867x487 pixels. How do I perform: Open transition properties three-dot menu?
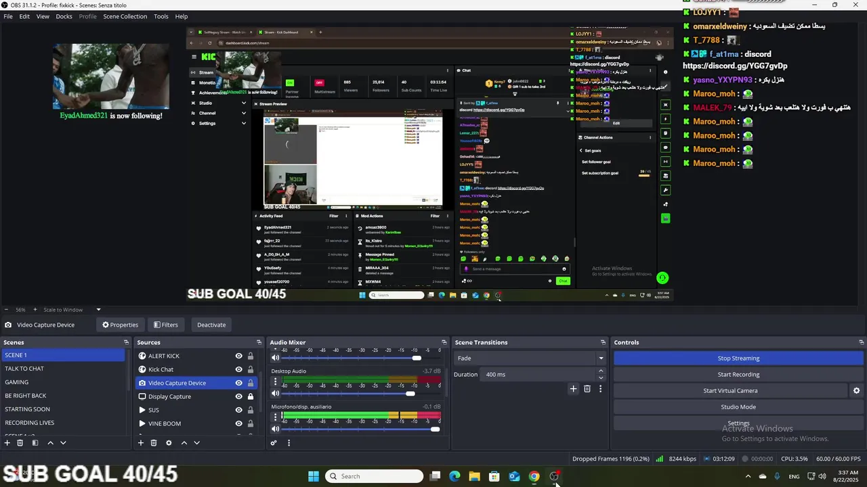(600, 389)
